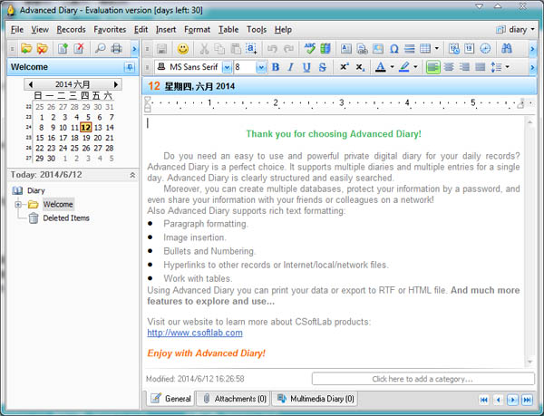The width and height of the screenshot is (544, 416).
Task: Open the font size dropdown
Action: coord(261,67)
